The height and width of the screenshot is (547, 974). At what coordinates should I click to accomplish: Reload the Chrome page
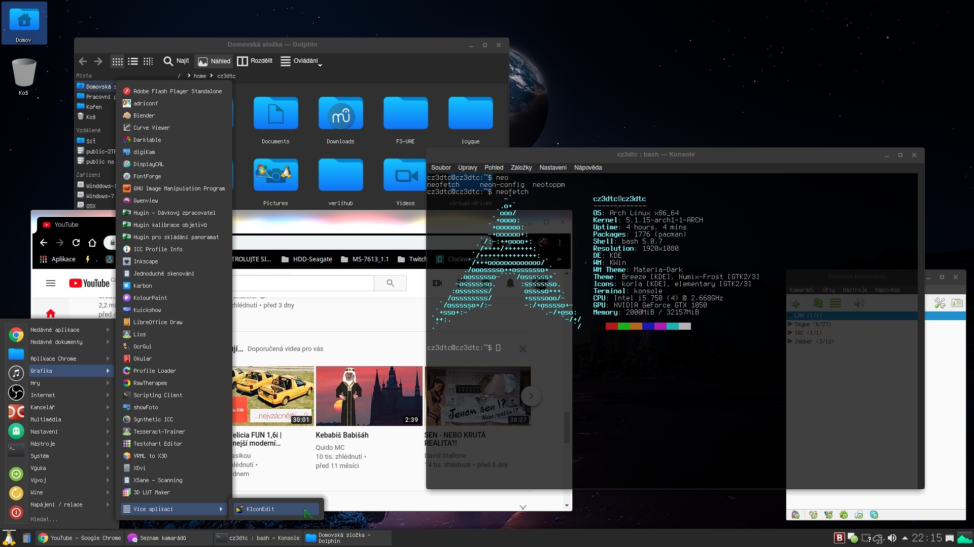click(x=76, y=243)
